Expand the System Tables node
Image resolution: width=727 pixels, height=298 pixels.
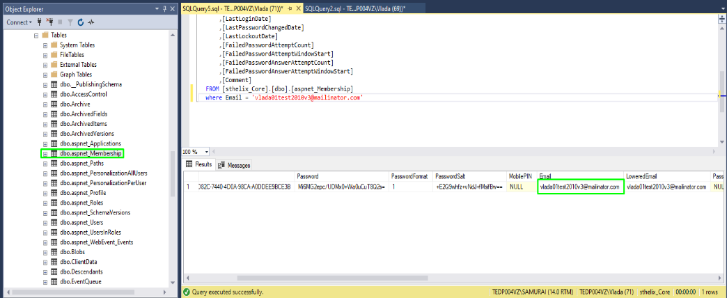pos(45,45)
